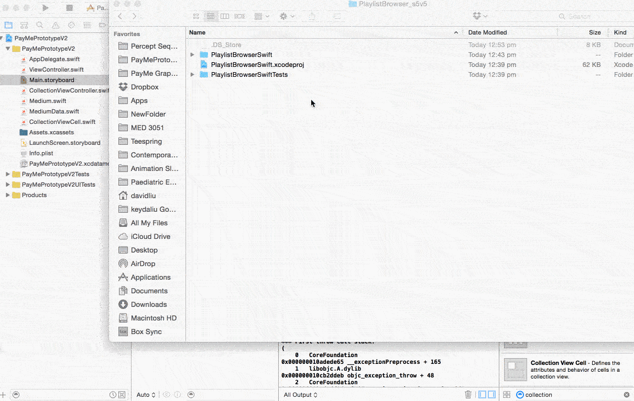Go back in the Finder window
The height and width of the screenshot is (401, 634).
tap(121, 17)
